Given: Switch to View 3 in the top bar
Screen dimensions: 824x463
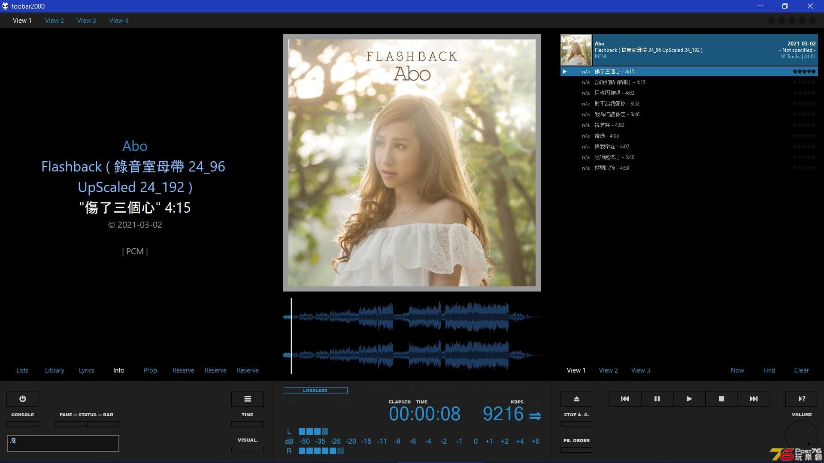Looking at the screenshot, I should pos(87,20).
